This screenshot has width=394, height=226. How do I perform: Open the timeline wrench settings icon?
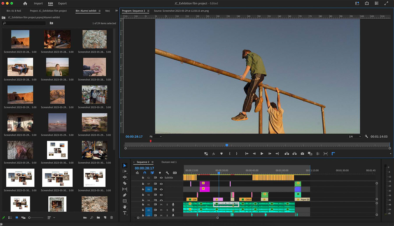coord(167,173)
